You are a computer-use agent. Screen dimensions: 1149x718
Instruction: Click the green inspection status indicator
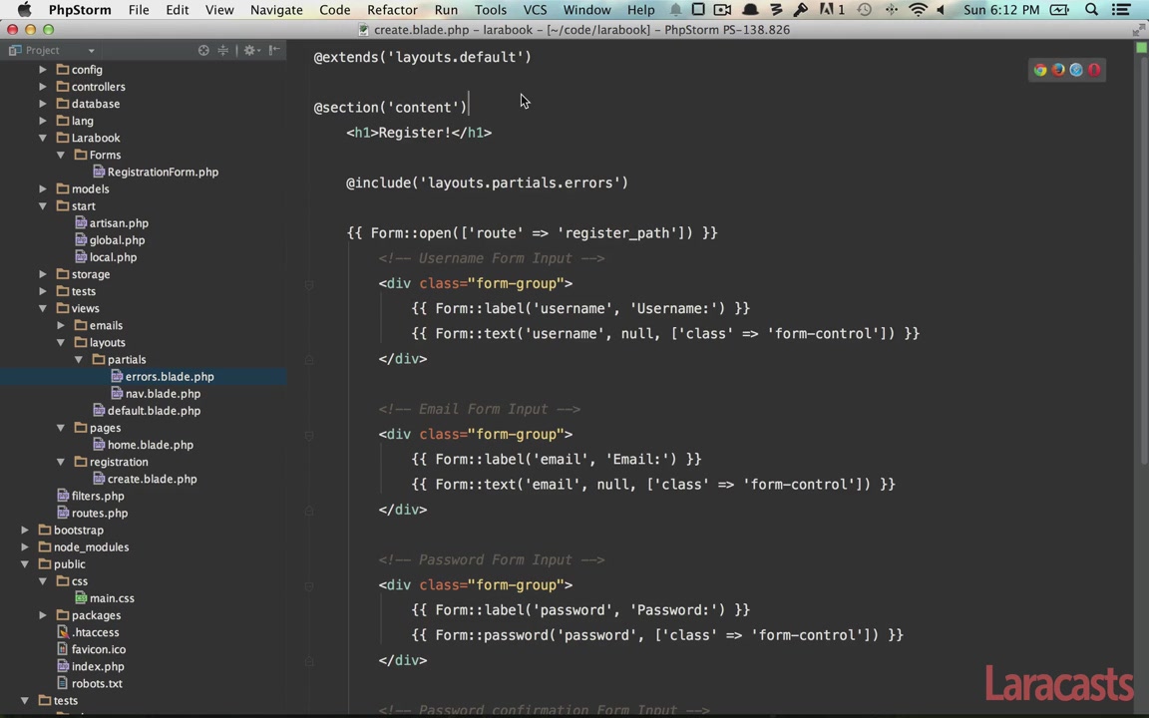(x=1141, y=48)
